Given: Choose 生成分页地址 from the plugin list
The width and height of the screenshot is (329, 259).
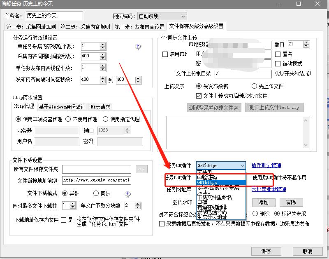Looking at the screenshot, I should (221, 217).
